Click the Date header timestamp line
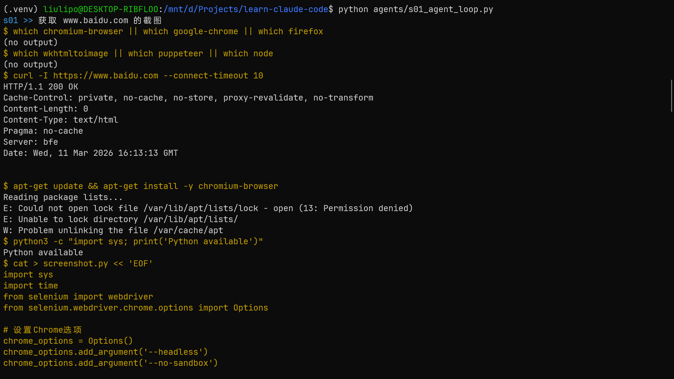Viewport: 674px width, 379px height. [91, 153]
